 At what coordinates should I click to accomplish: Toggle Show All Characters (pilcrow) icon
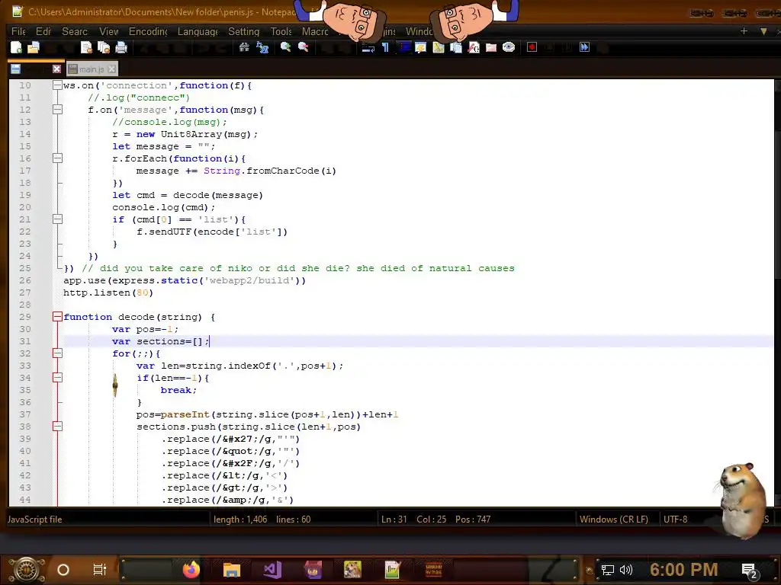pyautogui.click(x=385, y=48)
